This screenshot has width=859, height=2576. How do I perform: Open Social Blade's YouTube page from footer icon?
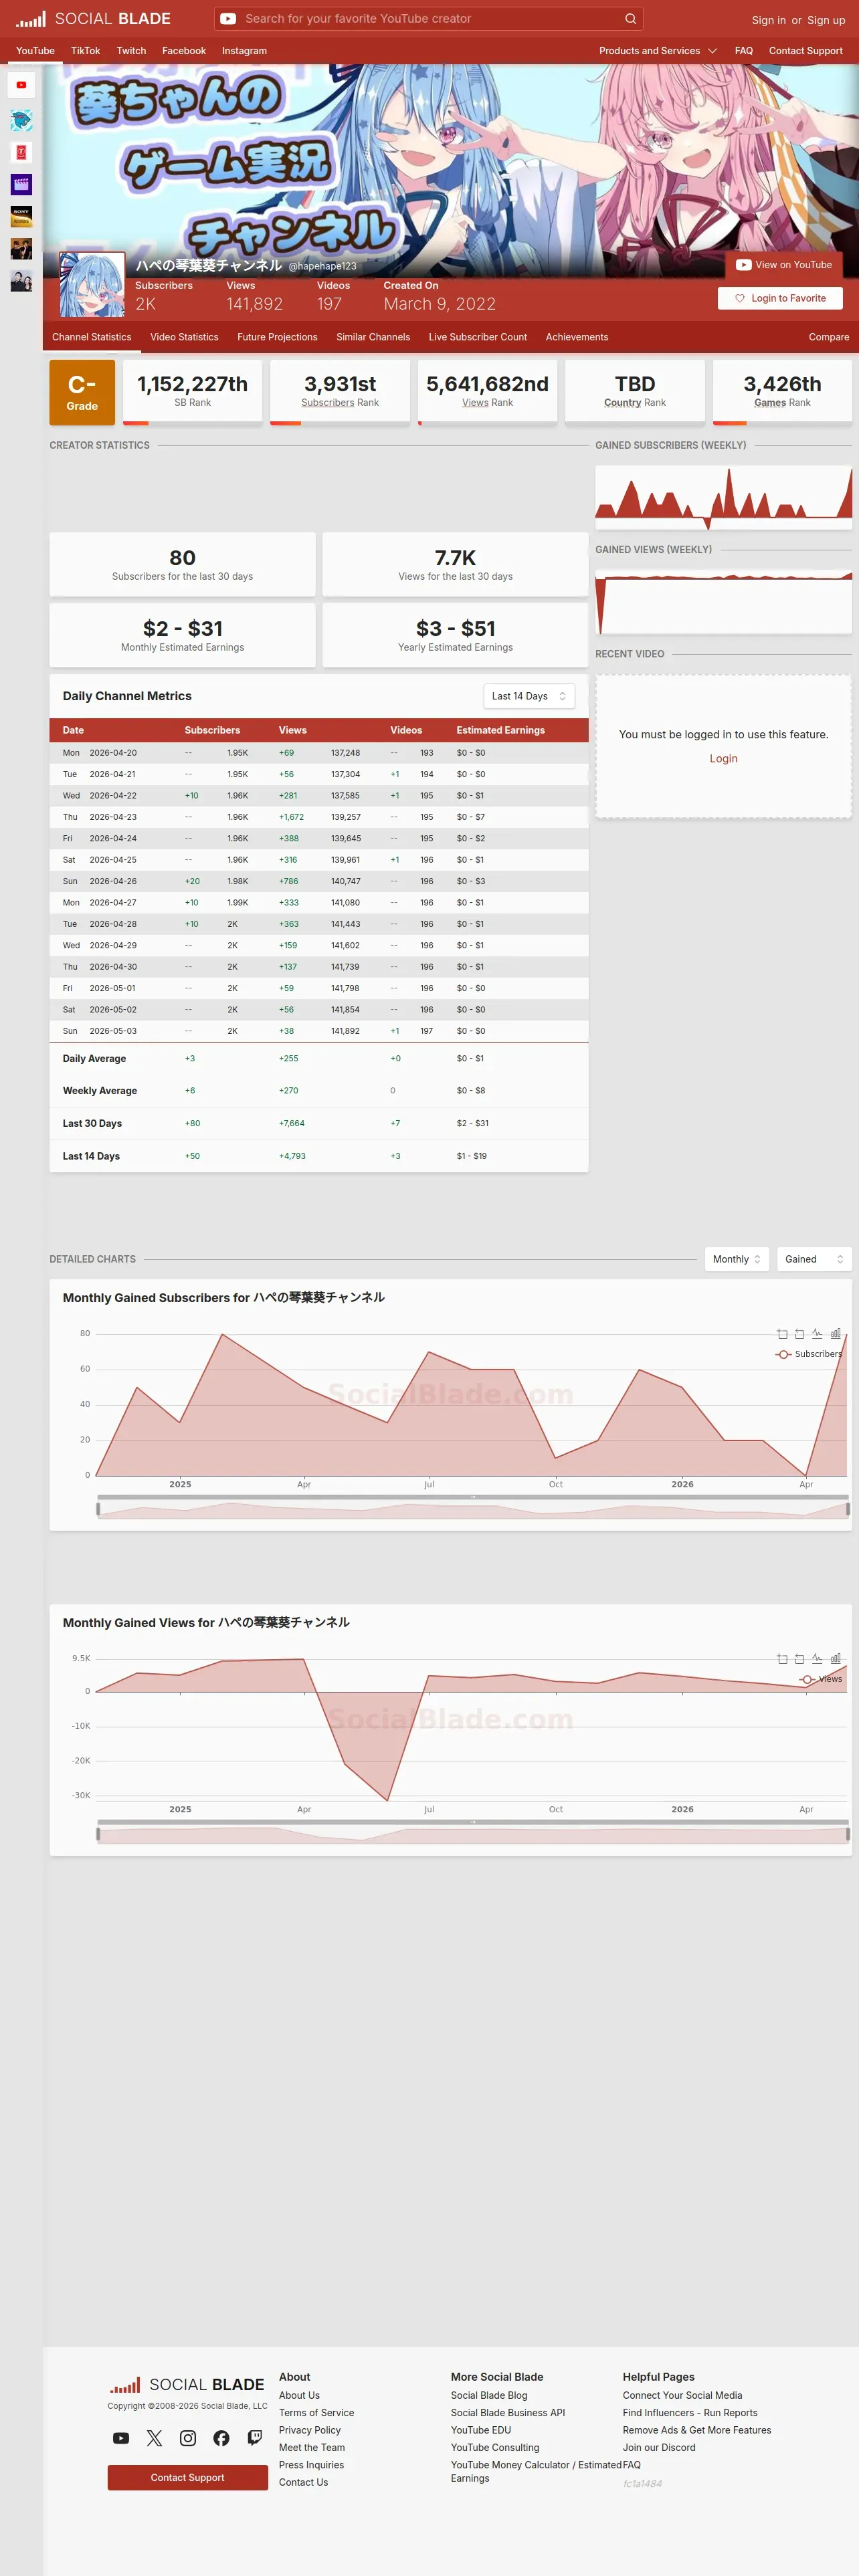pos(121,2438)
